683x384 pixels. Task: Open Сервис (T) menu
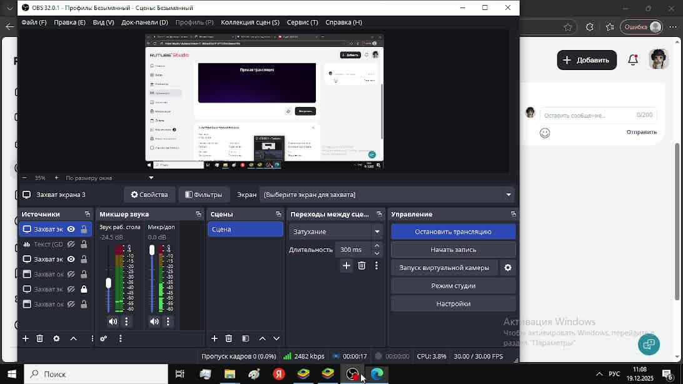[x=302, y=23]
